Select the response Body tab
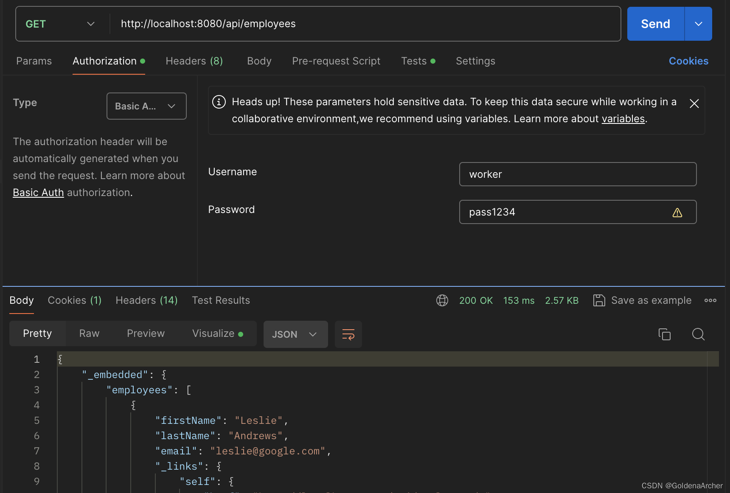The width and height of the screenshot is (730, 493). click(22, 300)
